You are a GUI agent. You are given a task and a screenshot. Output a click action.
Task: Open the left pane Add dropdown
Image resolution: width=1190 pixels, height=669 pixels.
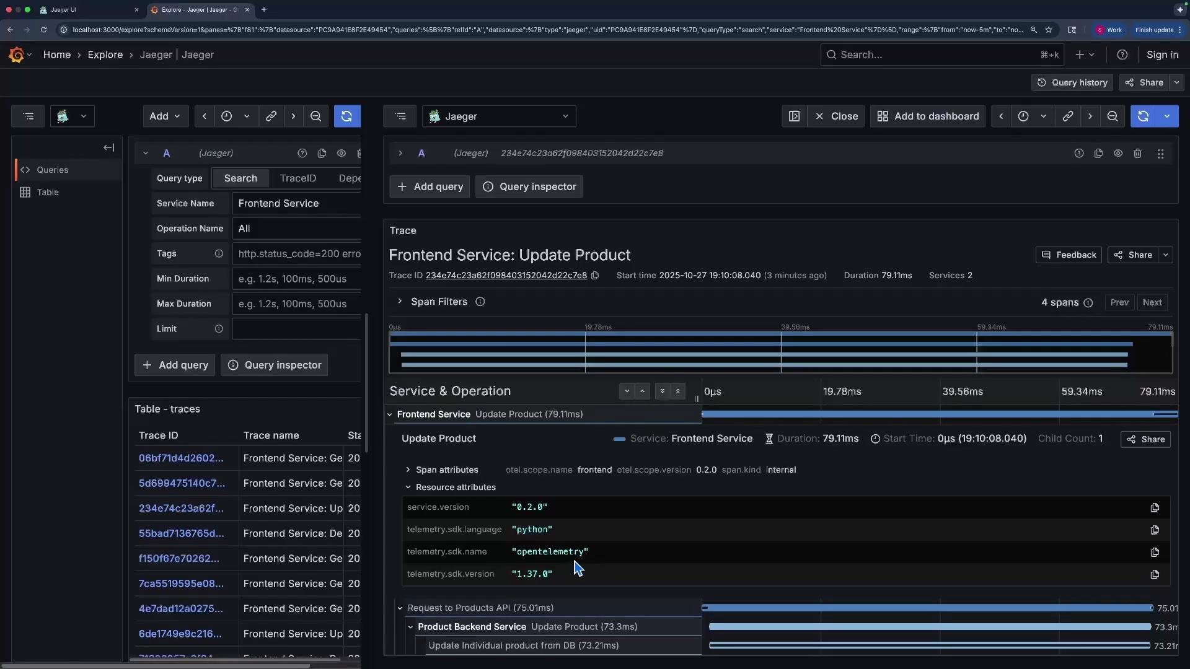165,116
